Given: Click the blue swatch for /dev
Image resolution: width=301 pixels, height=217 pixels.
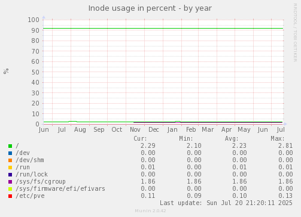Looking at the screenshot, I should point(10,153).
